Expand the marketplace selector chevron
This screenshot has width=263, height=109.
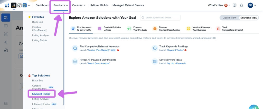point(29,5)
